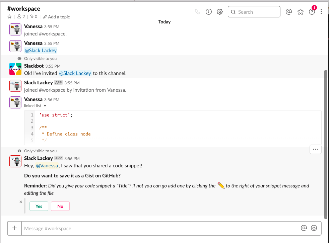
Task: Open emoji picker in composer
Action: (314, 228)
